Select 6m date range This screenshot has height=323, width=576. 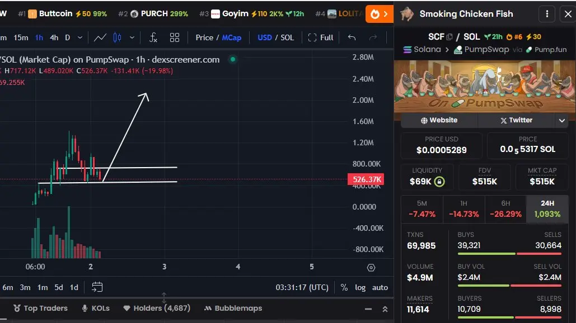8,287
